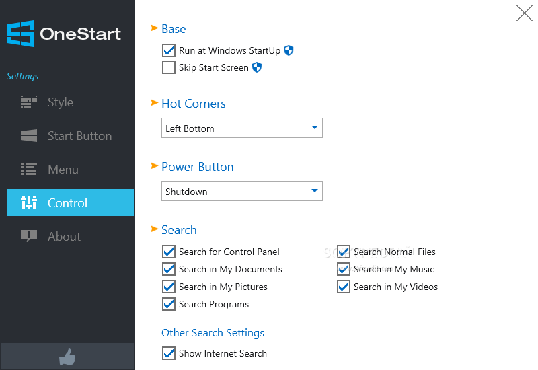Open the Style settings grid icon
Screen dimensions: 538x370
tap(29, 102)
